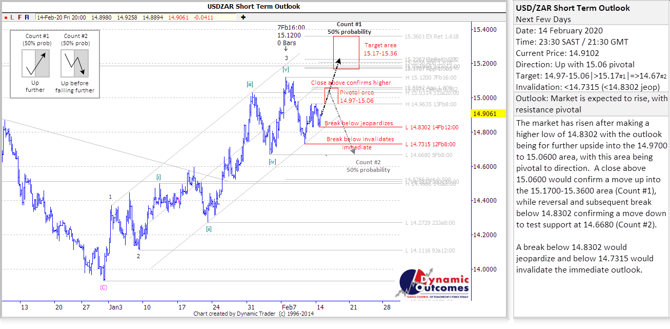Screen dimensions: 670x329
Task: Click Chart created by Dynamic Trader footer text
Action: coord(254,314)
